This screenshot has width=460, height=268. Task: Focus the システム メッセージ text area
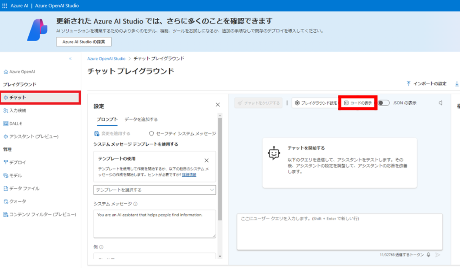pos(155,224)
